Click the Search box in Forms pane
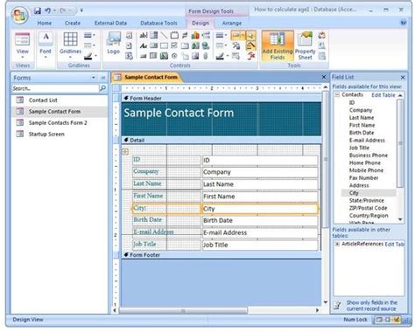The image size is (415, 332). click(55, 88)
